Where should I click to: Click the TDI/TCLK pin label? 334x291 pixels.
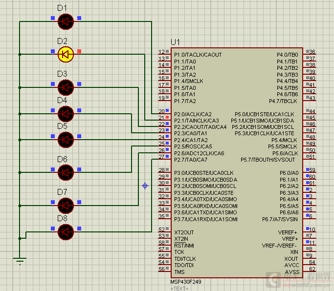point(185,259)
